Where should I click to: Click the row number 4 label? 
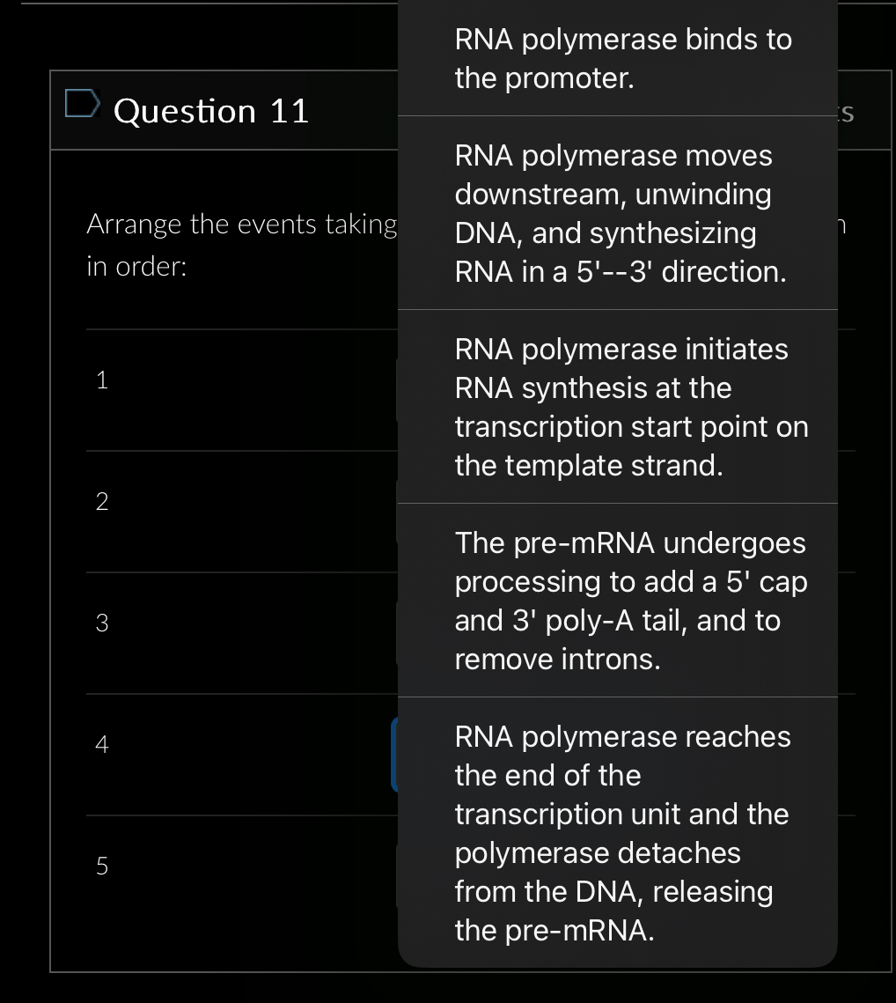pos(102,744)
